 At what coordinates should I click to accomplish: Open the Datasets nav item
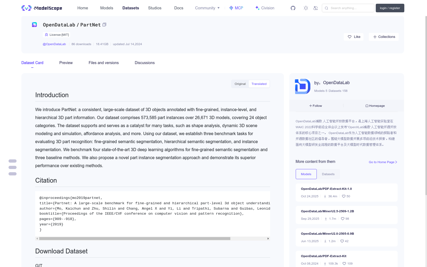(131, 8)
